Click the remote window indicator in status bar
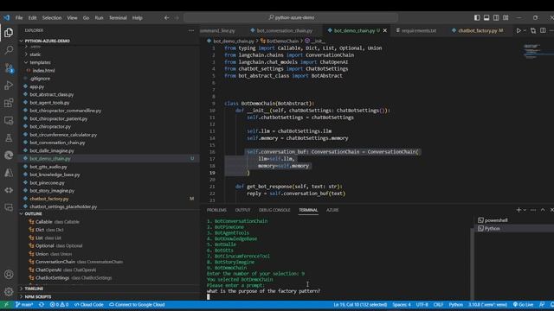This screenshot has height=311, width=554. pyautogui.click(x=6, y=305)
